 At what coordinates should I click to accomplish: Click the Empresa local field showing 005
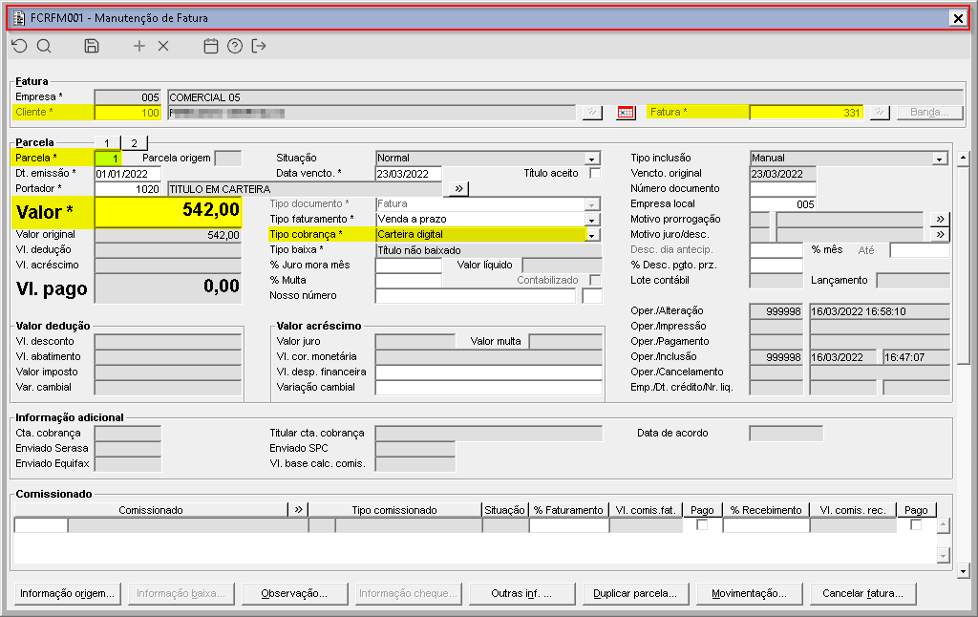coord(783,204)
